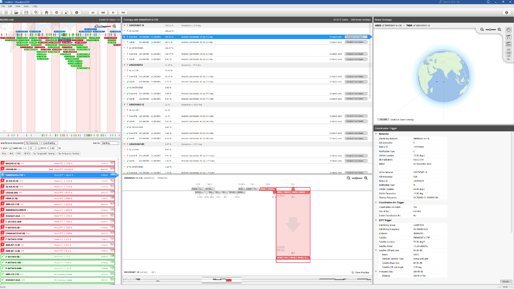
Task: Click the CR tag on FMS6-21.6E row
Action: pyautogui.click(x=112, y=198)
